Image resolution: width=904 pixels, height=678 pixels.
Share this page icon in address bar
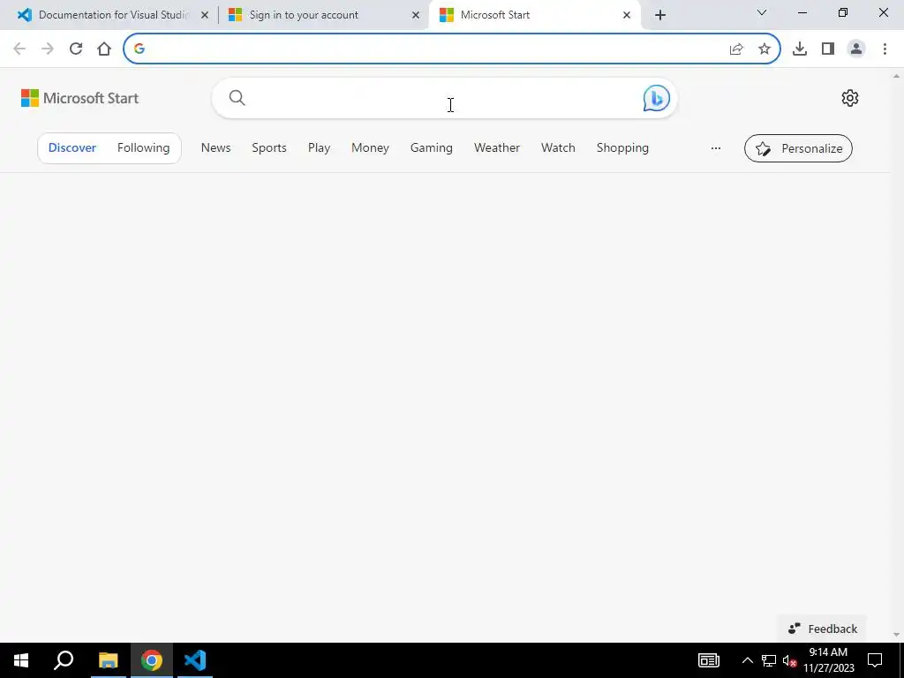click(736, 49)
